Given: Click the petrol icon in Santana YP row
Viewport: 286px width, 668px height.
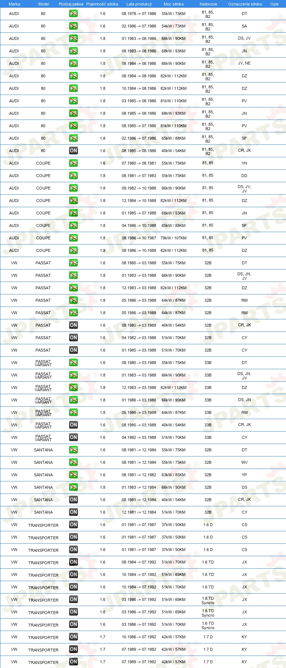Looking at the screenshot, I should (x=74, y=475).
